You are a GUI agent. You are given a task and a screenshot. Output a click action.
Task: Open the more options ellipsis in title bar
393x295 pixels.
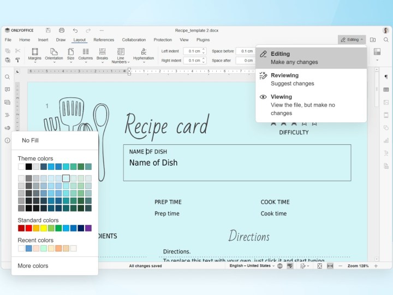coord(102,31)
